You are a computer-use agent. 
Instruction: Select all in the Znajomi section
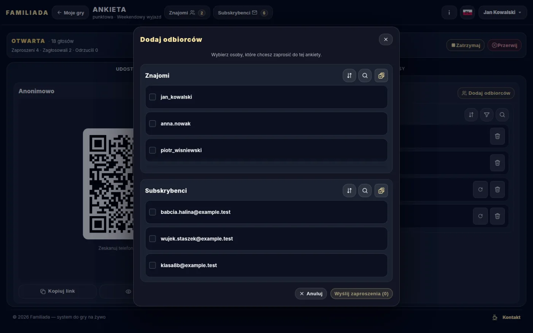pos(381,75)
